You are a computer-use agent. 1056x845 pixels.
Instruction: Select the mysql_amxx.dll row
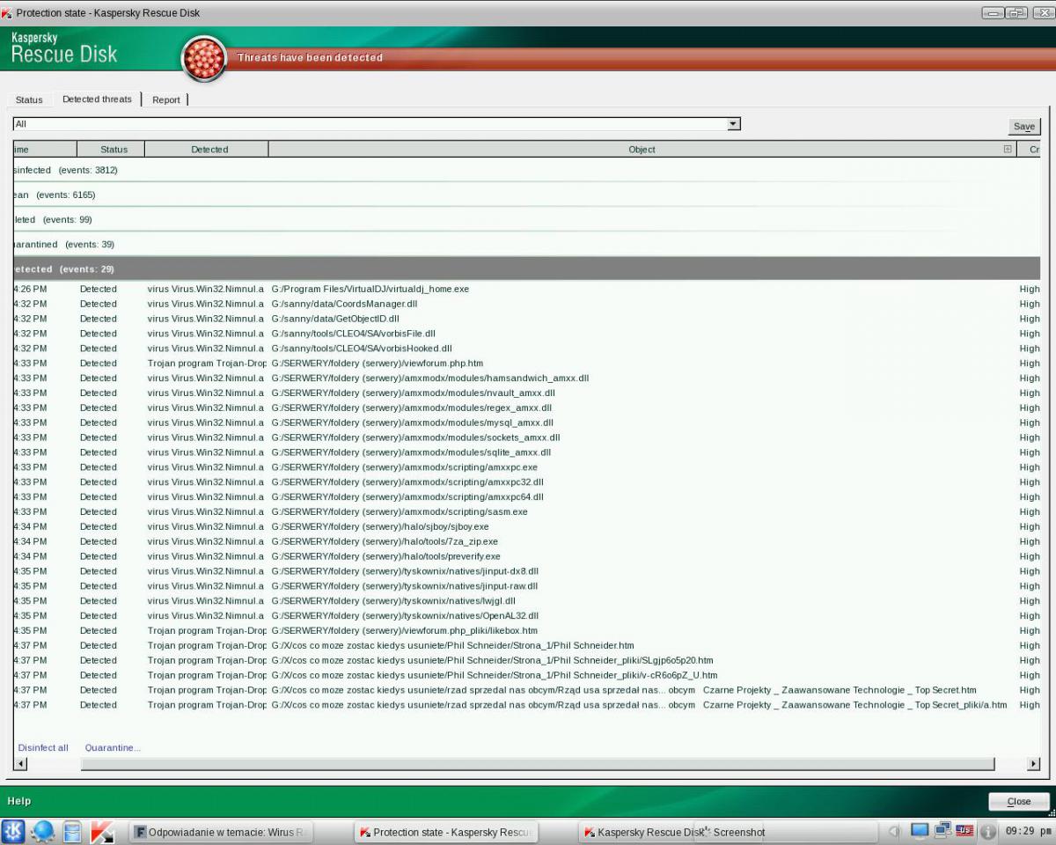point(526,422)
